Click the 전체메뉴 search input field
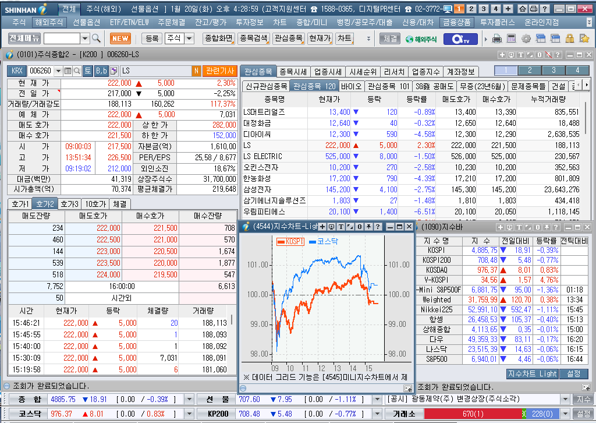 [x=62, y=38]
